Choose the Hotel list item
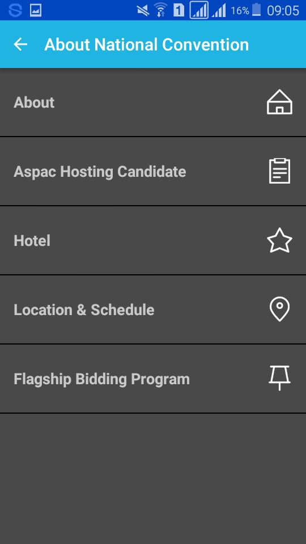 153,240
